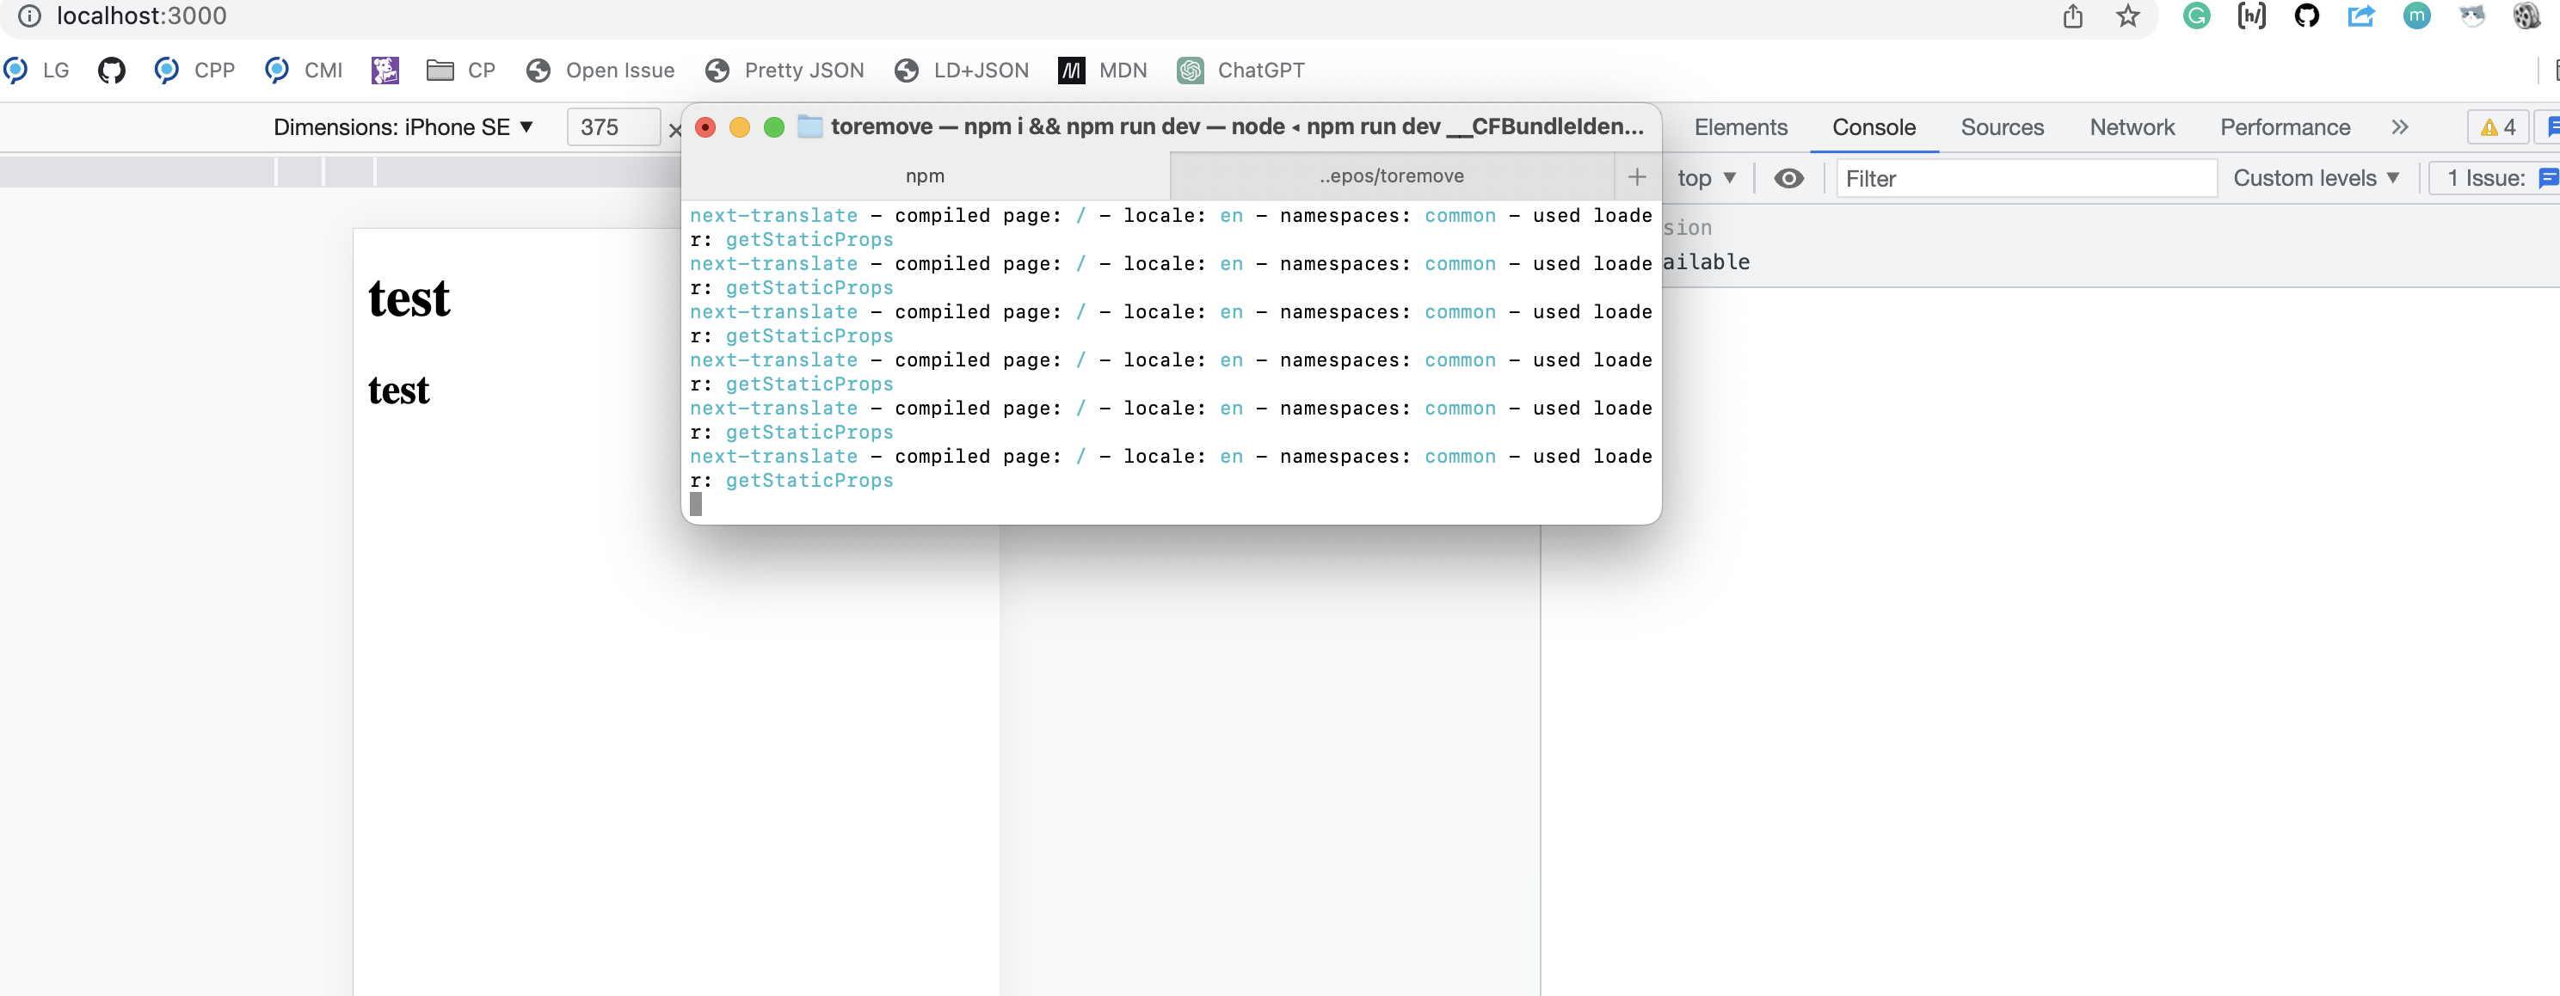Open the Grammarly extension icon
The height and width of the screenshot is (996, 2560).
tap(2196, 15)
